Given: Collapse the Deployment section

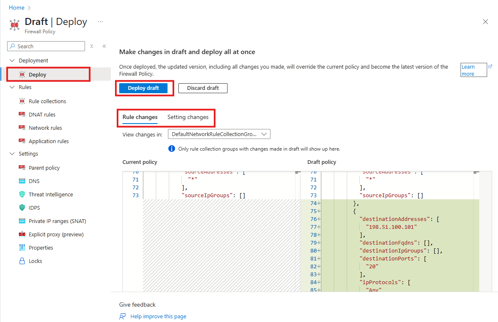Looking at the screenshot, I should [x=12, y=60].
